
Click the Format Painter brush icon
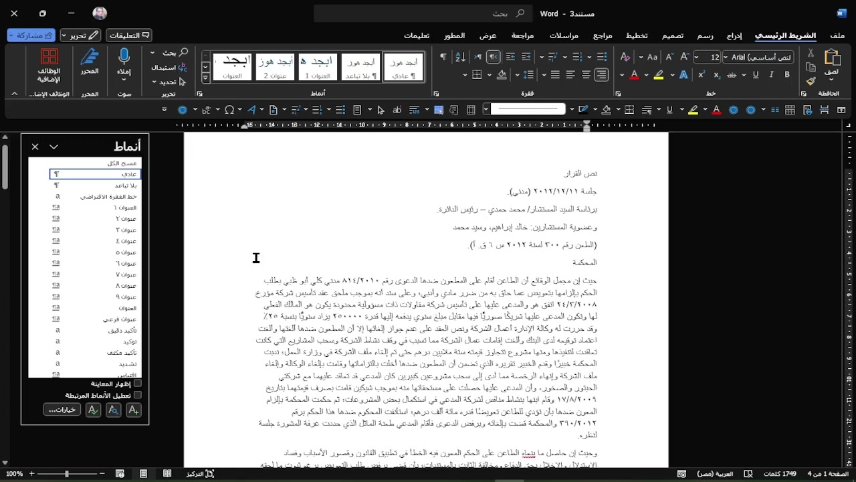(811, 81)
